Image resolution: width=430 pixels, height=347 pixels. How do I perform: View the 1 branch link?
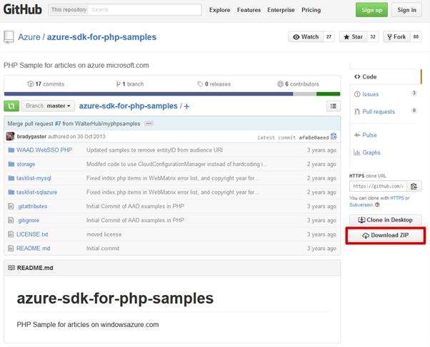(130, 84)
